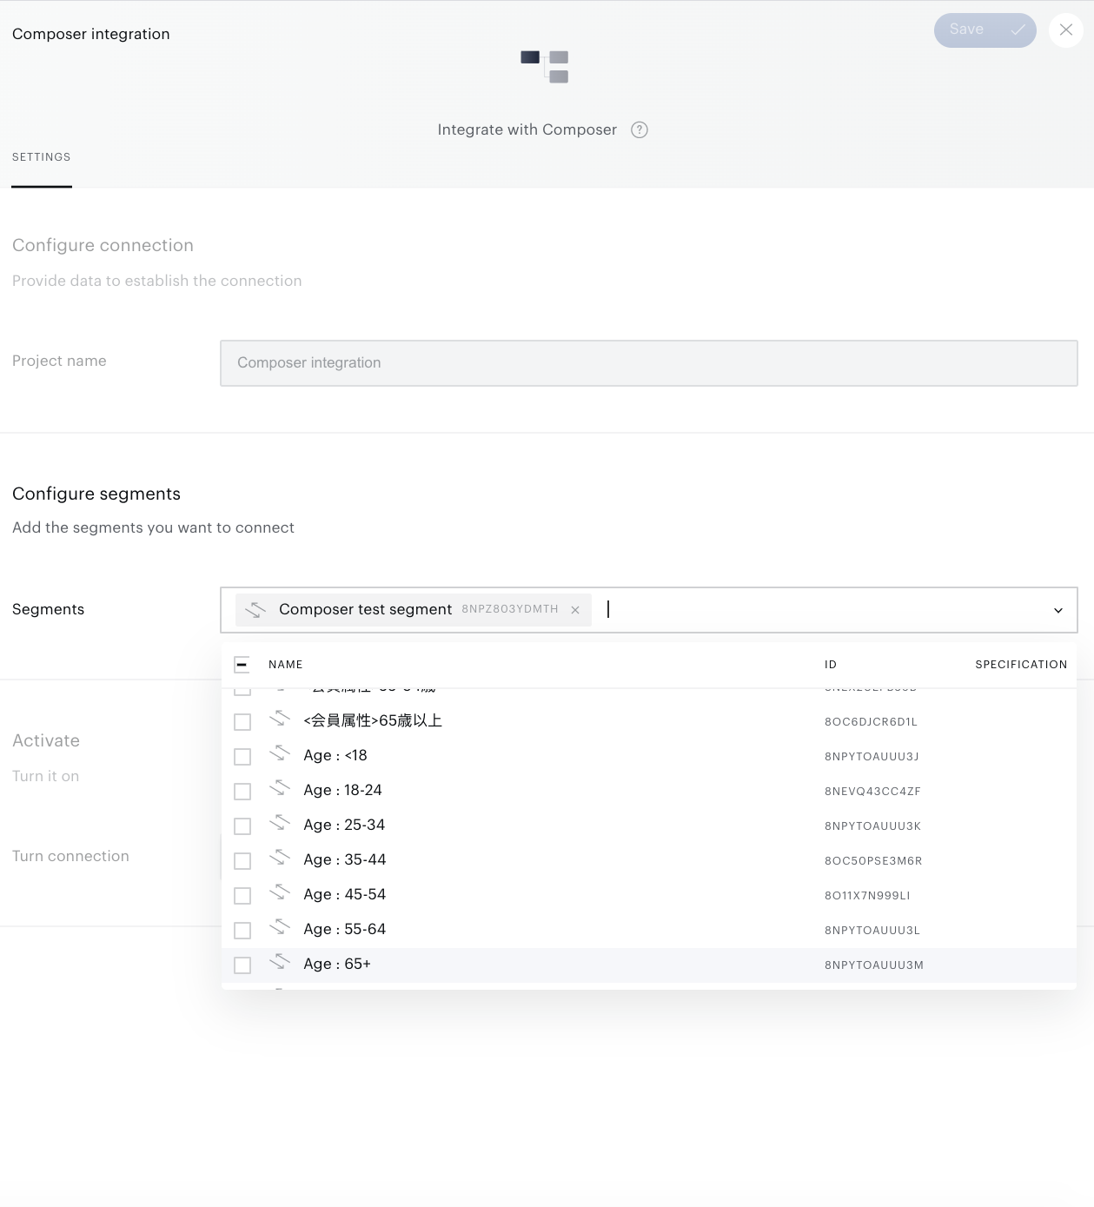Select the ID 8NPYTOAUUU3K

[x=872, y=826]
